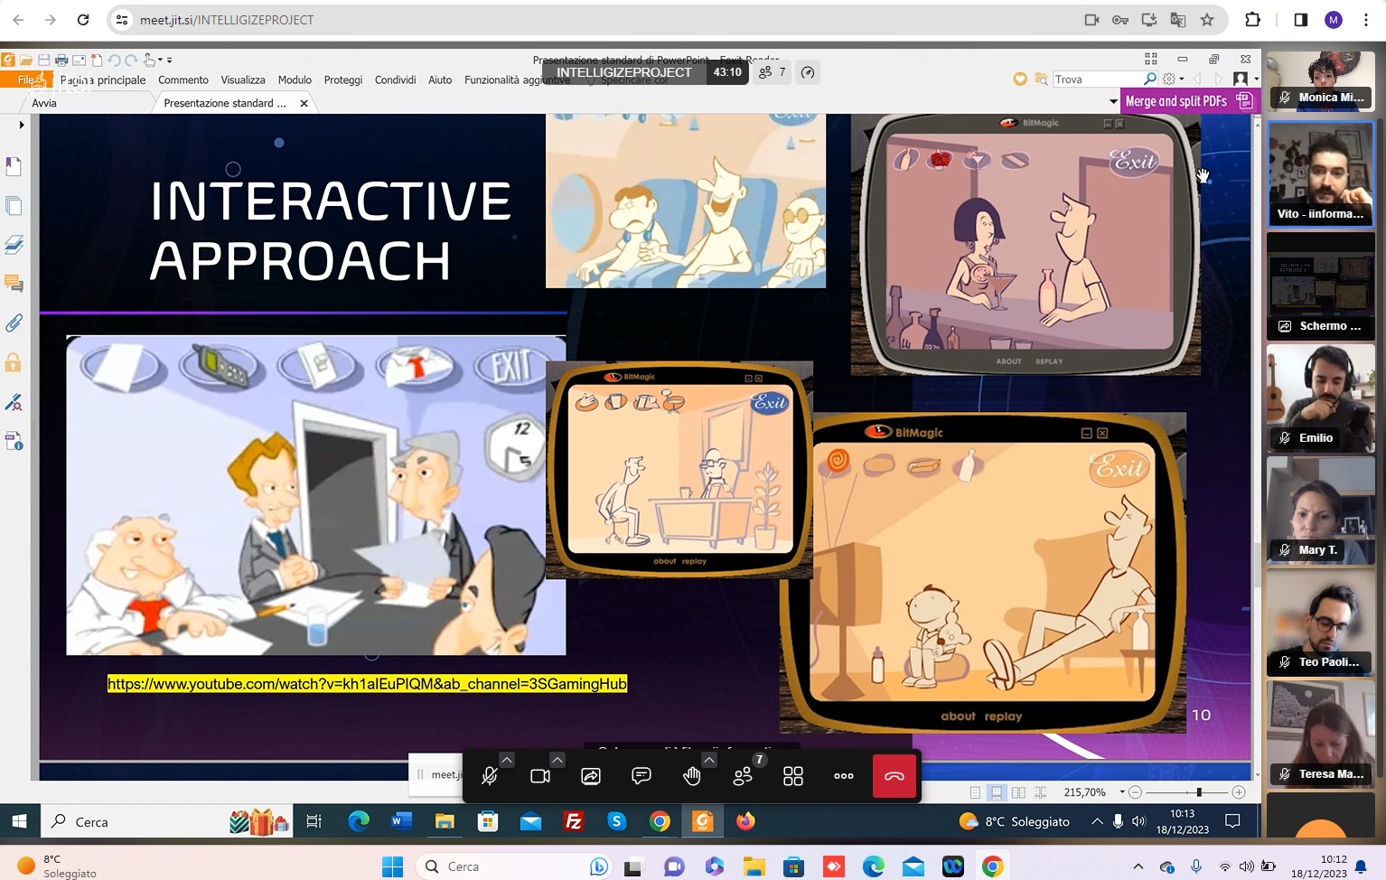This screenshot has width=1386, height=880.
Task: Open Jitsi more actions menu
Action: pos(844,776)
